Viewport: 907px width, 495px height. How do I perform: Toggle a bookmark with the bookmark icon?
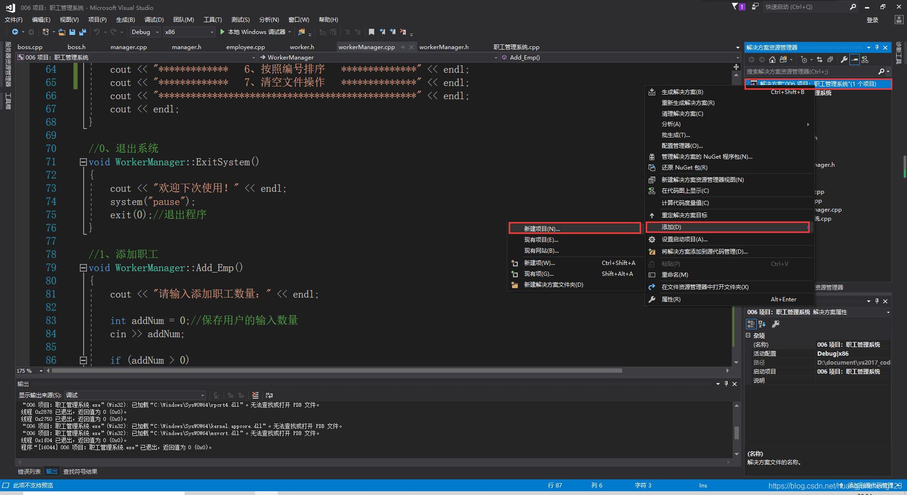372,32
